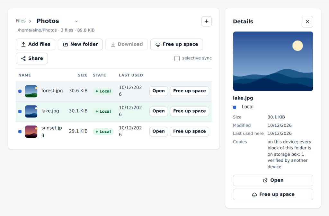Free up space for sunset.jpg

190,131
